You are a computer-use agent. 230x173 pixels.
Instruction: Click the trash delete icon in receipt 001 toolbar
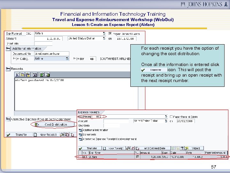point(72,135)
